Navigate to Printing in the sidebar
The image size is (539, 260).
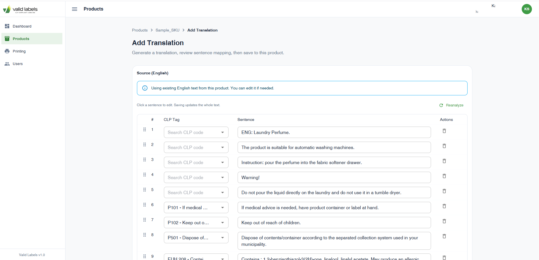[19, 51]
